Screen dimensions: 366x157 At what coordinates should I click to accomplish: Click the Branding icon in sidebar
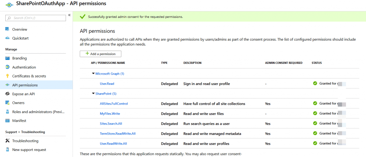[x=7, y=58]
